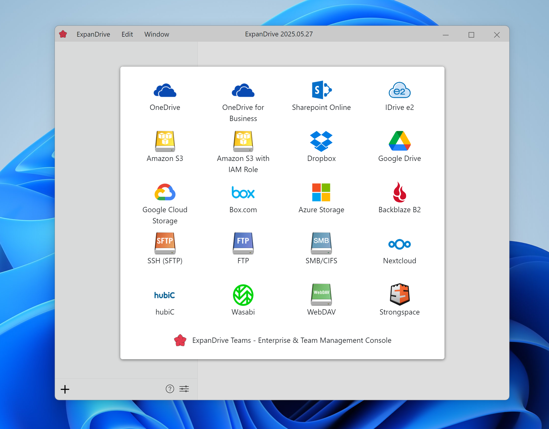Image resolution: width=549 pixels, height=429 pixels.
Task: Click the "SMB/CIFS" label
Action: [321, 261]
